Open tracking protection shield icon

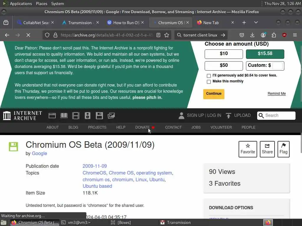(47, 35)
